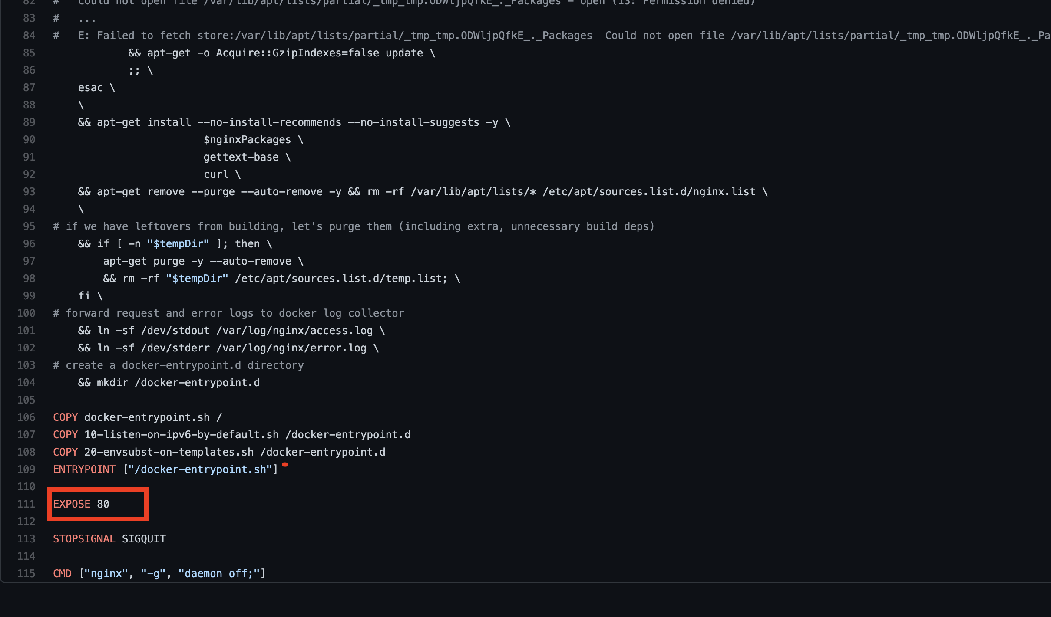Screen dimensions: 1051x617
Task: Click the "$tempDir" string on line 96
Action: pos(178,243)
